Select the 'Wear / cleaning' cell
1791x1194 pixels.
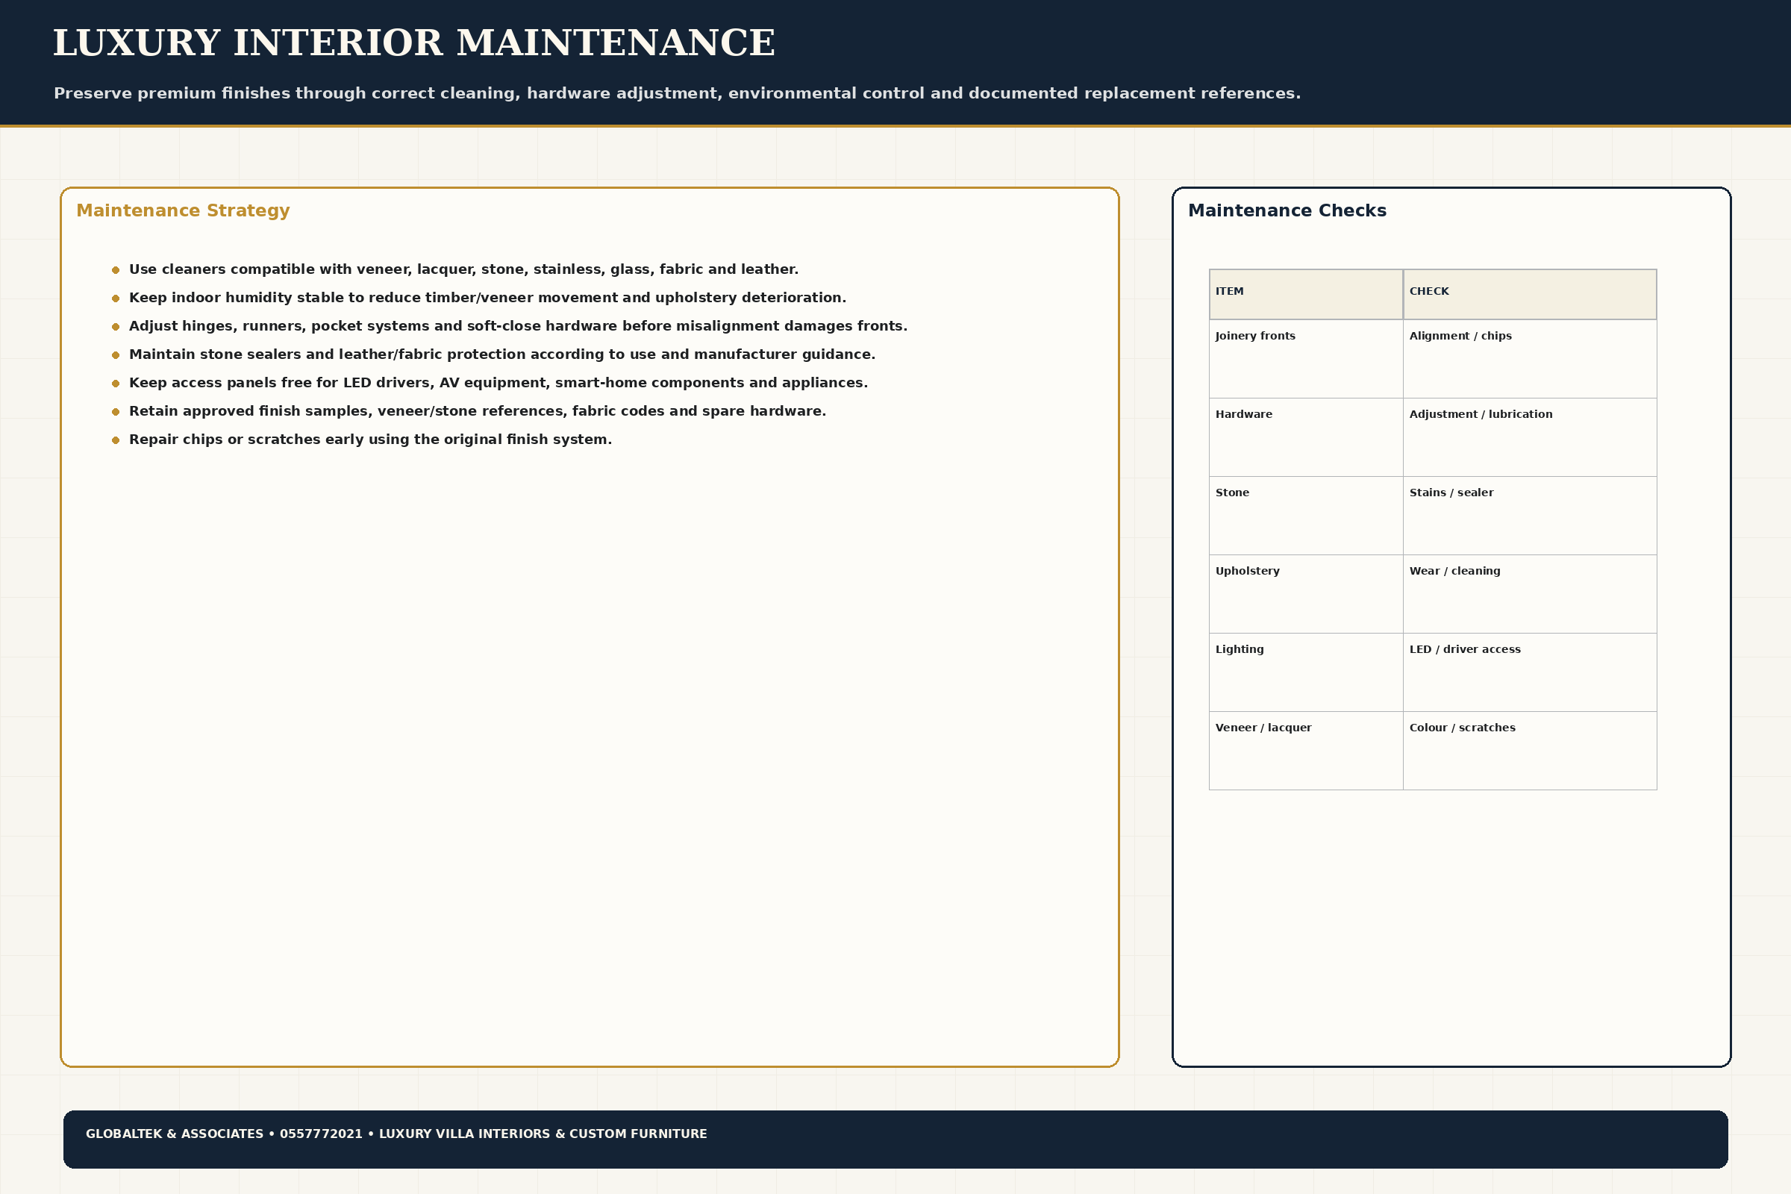click(x=1530, y=594)
